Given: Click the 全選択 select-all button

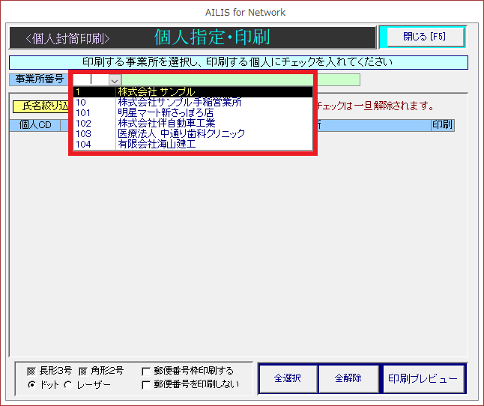Looking at the screenshot, I should pos(288,379).
